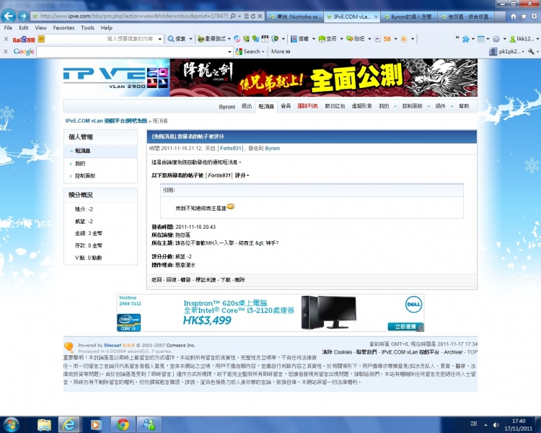Screen dimensions: 541x433
Task: Open the media player taskbar icon
Action: pyautogui.click(x=96, y=425)
